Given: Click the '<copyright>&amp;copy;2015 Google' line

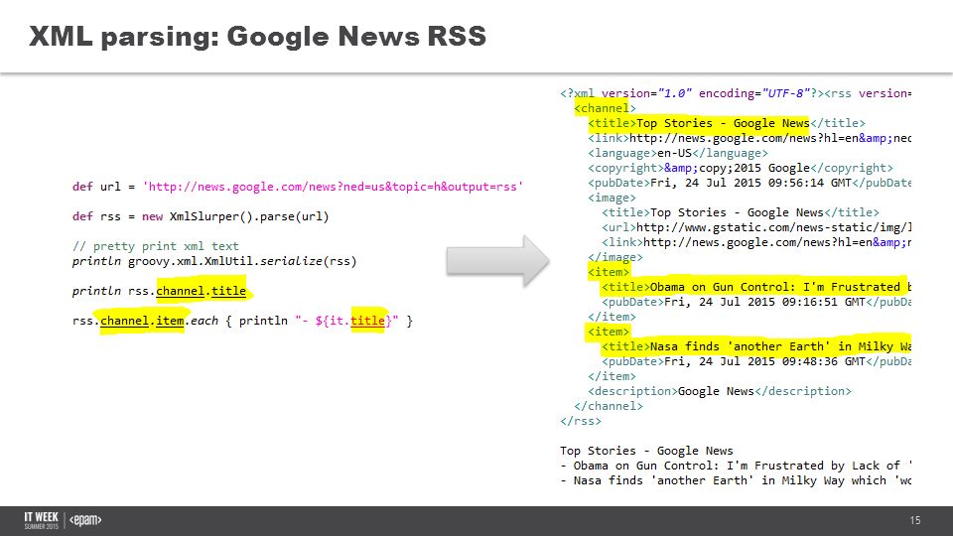Looking at the screenshot, I should point(741,168).
